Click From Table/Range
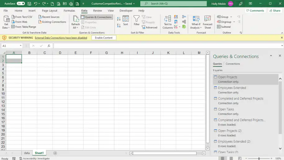This screenshot has width=284, height=160. coord(24,27)
